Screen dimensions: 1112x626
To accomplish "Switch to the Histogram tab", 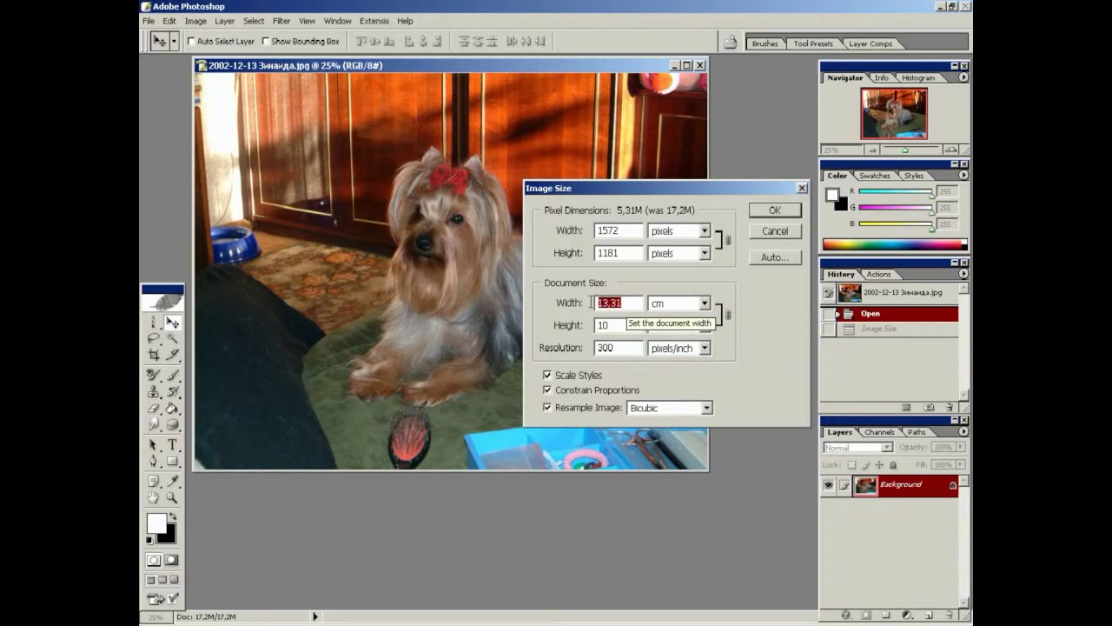I will pyautogui.click(x=918, y=77).
